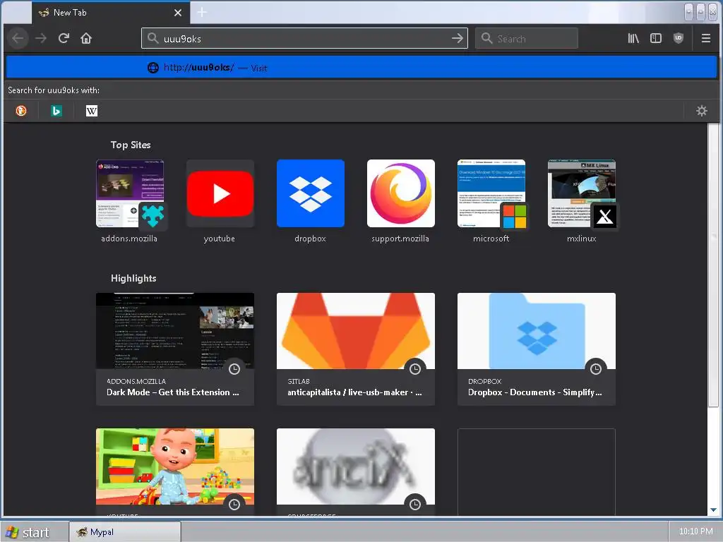Click the Highlights section header
Viewport: 723px width, 542px height.
tap(133, 278)
